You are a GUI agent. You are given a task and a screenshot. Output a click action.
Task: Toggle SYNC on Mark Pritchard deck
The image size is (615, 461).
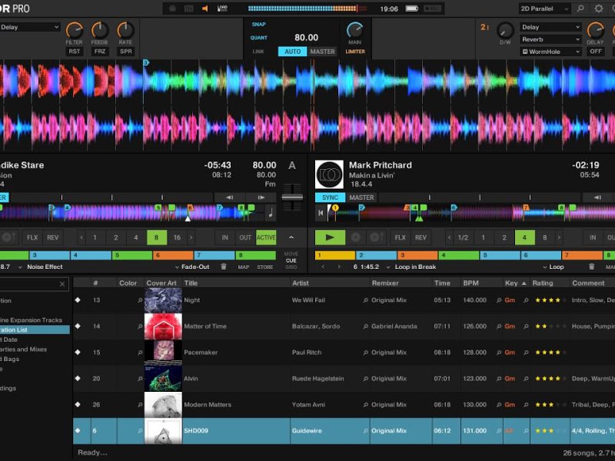pos(330,197)
